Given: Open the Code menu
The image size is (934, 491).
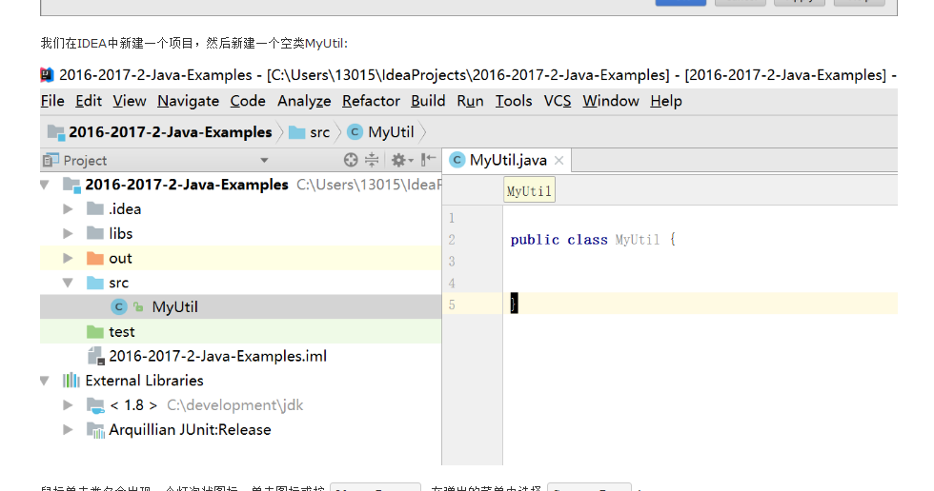Looking at the screenshot, I should (x=248, y=101).
